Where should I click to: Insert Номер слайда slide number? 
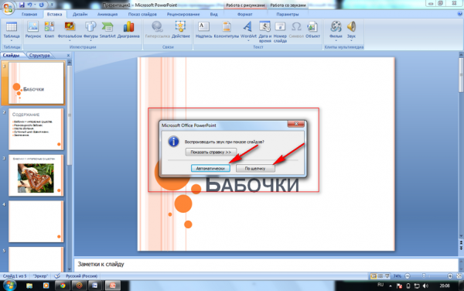click(280, 32)
